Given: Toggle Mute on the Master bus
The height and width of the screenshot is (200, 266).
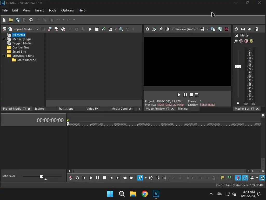Looking at the screenshot, I should click(246, 41).
